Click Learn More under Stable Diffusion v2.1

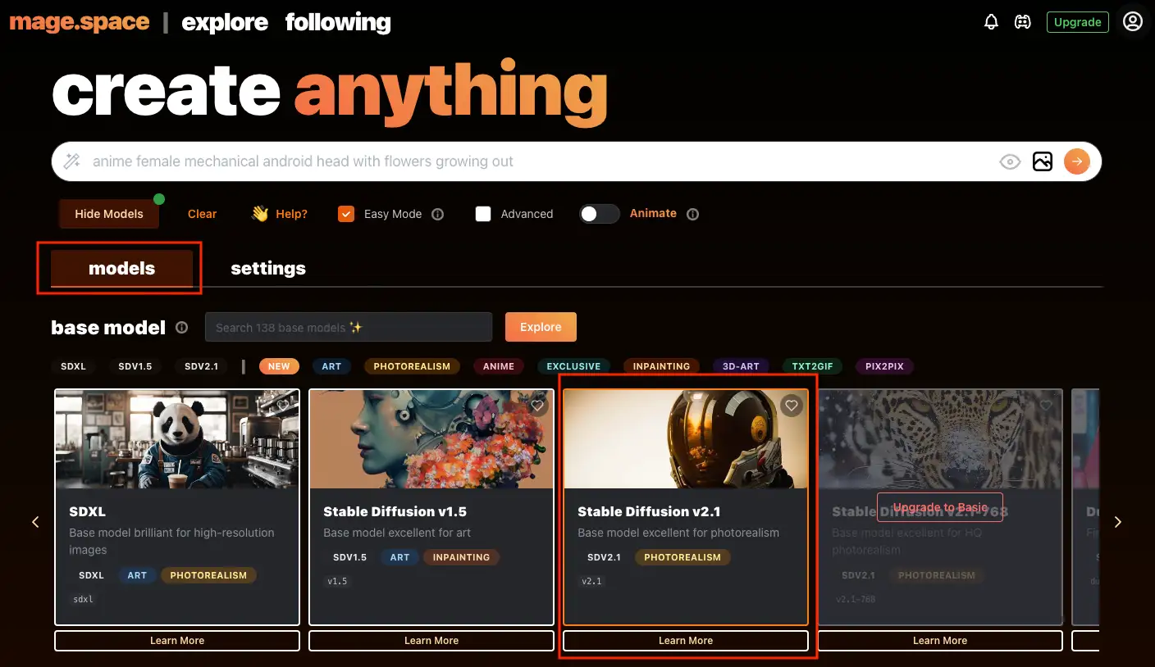click(x=686, y=641)
